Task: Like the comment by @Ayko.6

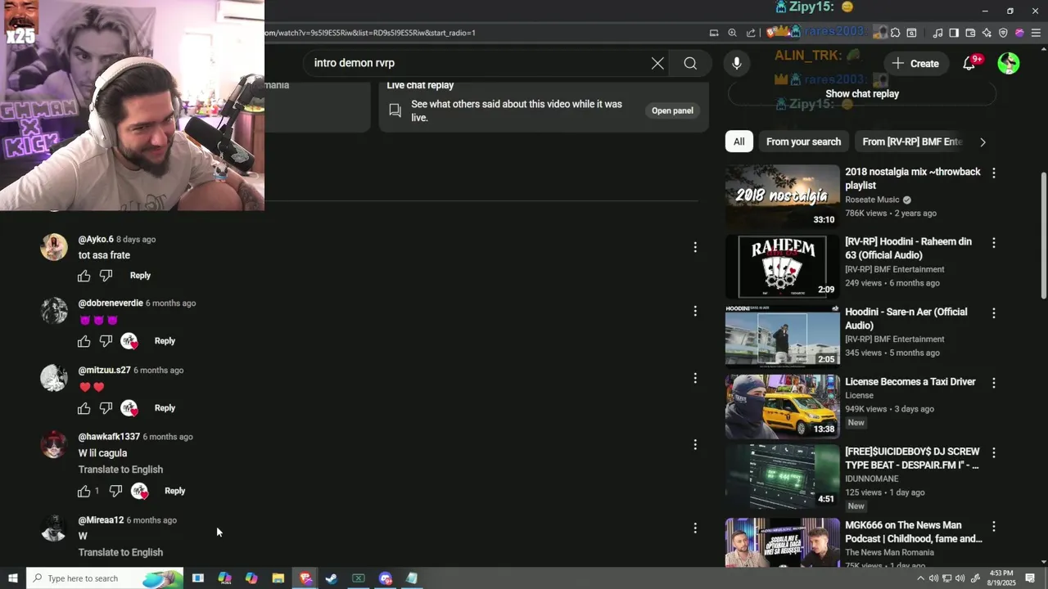Action: 84,276
